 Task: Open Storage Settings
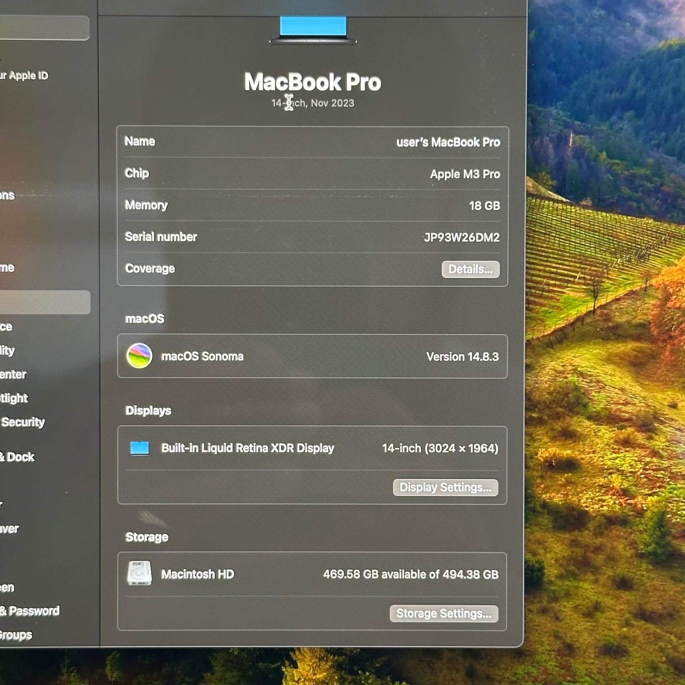[444, 613]
